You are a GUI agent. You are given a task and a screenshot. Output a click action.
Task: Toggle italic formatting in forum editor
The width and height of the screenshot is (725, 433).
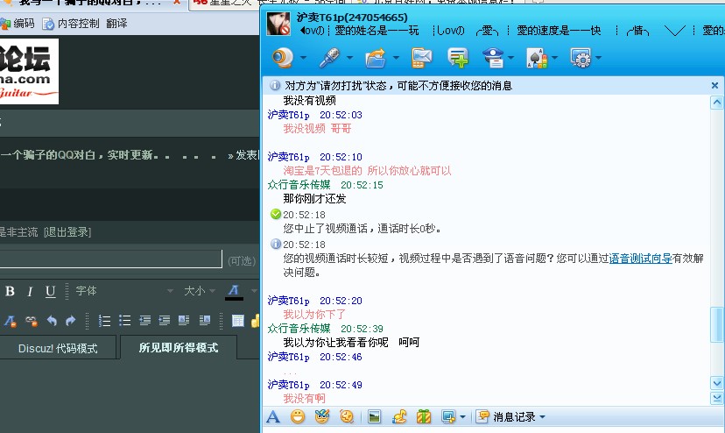[x=30, y=291]
